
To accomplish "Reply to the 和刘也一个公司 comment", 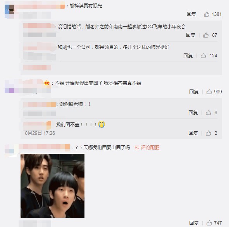I will [x=188, y=56].
